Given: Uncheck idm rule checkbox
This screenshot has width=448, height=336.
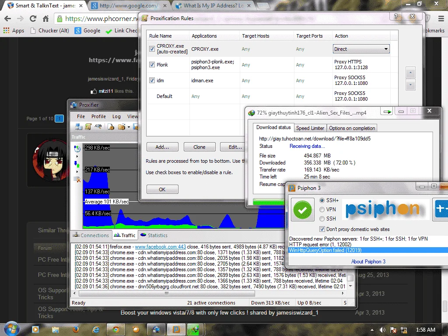Looking at the screenshot, I should coord(152,80).
